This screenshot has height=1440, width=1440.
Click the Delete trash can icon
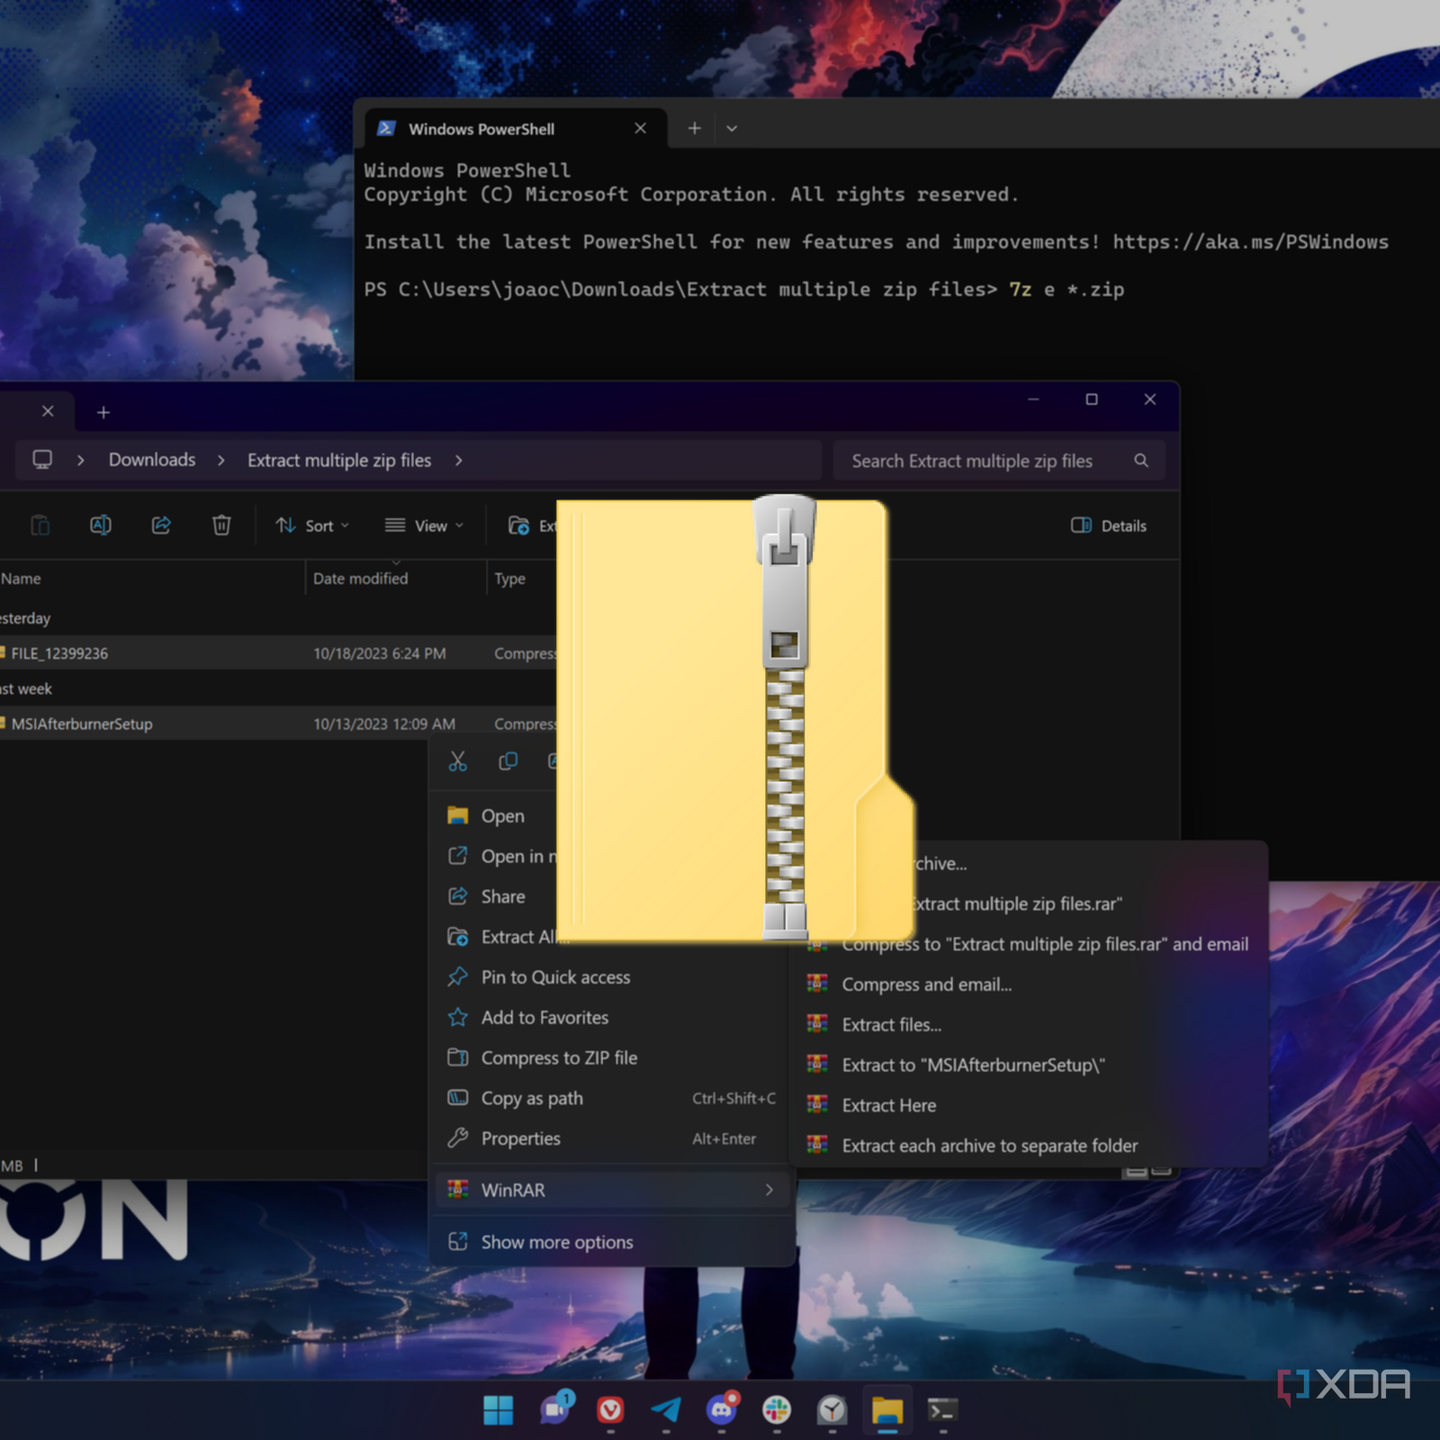coord(221,526)
